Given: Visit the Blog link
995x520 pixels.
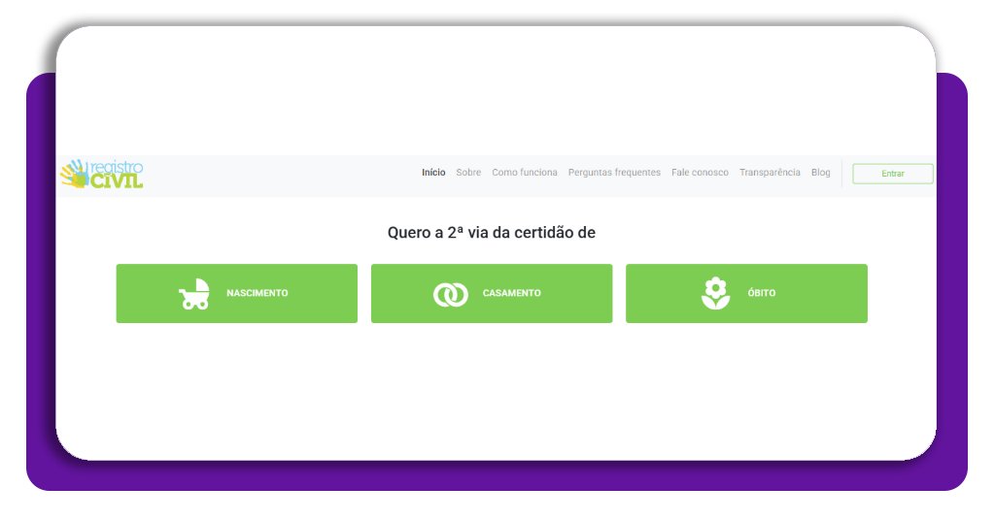Looking at the screenshot, I should point(820,173).
